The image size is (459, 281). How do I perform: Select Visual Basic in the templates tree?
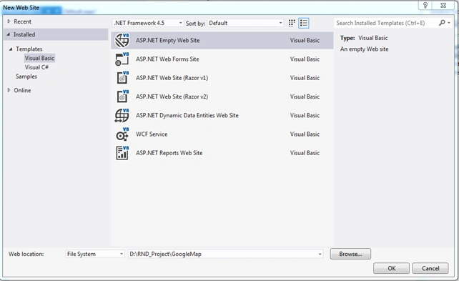[x=39, y=58]
